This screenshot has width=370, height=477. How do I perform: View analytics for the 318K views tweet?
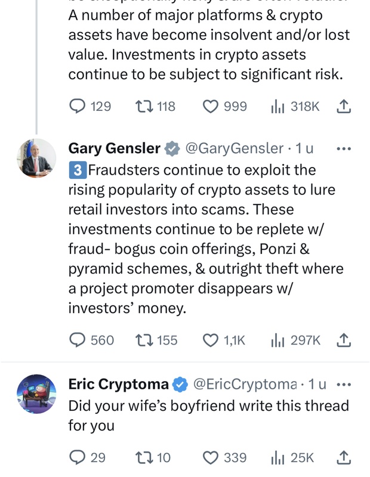277,107
